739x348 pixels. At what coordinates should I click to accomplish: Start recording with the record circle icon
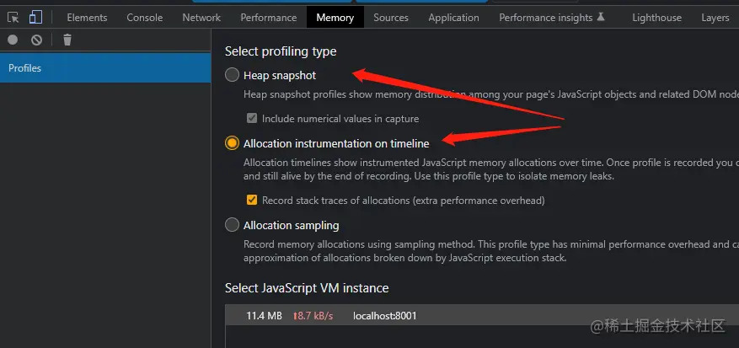[x=13, y=40]
